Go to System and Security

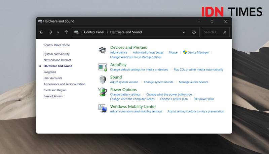(56, 54)
